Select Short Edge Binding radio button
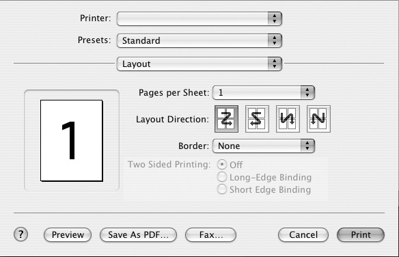399x257 pixels. [222, 189]
